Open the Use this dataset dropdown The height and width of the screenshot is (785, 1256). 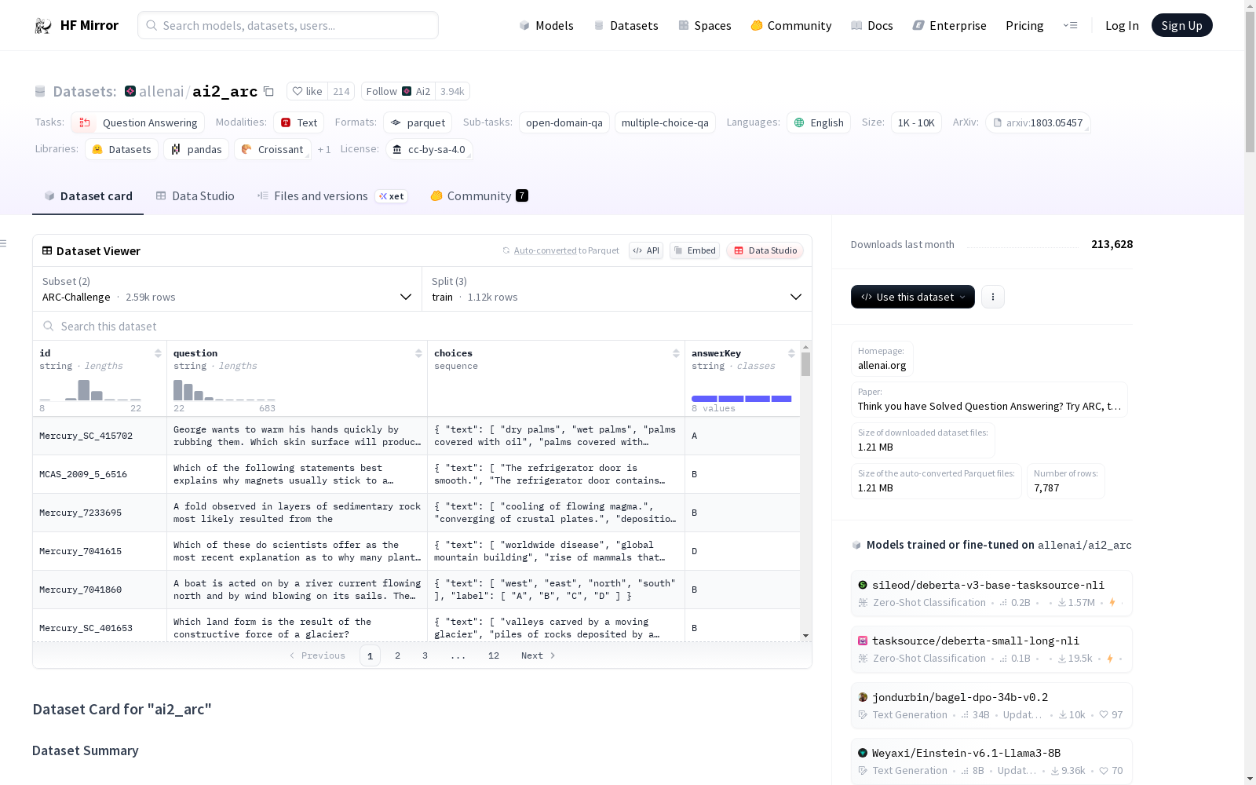(912, 297)
